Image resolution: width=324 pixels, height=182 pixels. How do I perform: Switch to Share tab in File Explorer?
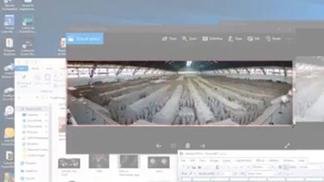(x=49, y=68)
